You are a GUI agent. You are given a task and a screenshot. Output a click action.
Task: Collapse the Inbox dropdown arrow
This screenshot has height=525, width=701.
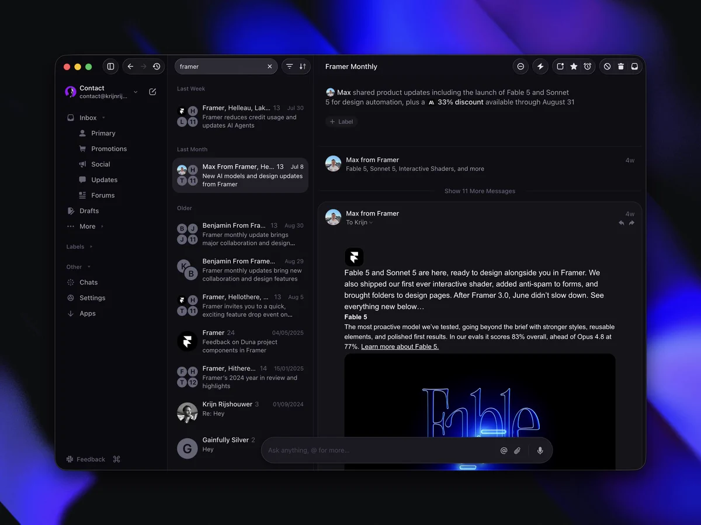103,117
